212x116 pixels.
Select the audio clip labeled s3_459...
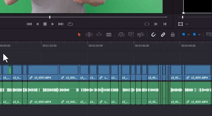[69, 93]
